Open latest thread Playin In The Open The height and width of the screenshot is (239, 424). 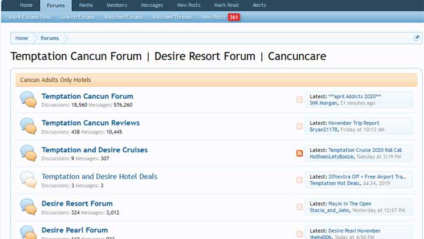click(x=350, y=204)
